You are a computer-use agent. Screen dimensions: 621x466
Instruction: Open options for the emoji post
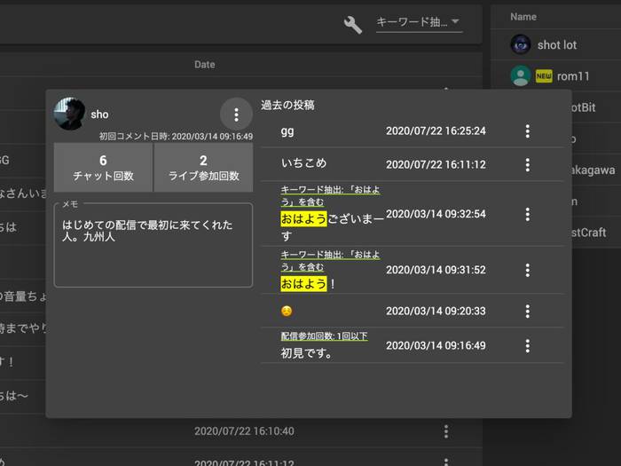tap(527, 311)
